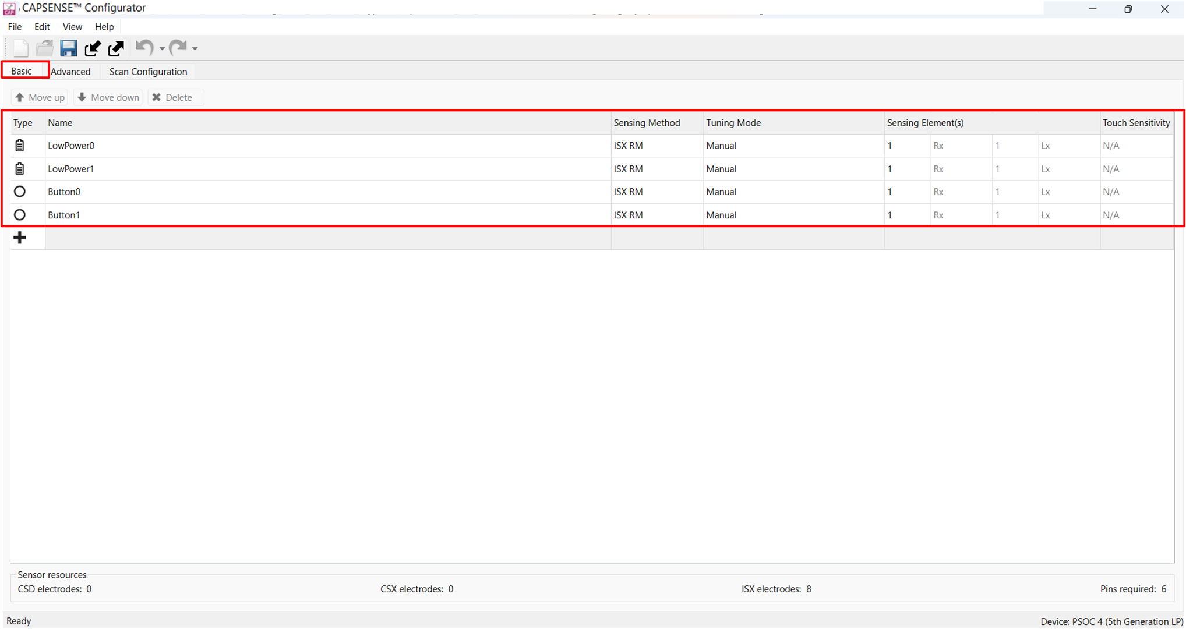Click the Tuning Mode column header
1186x629 pixels.
tap(794, 123)
